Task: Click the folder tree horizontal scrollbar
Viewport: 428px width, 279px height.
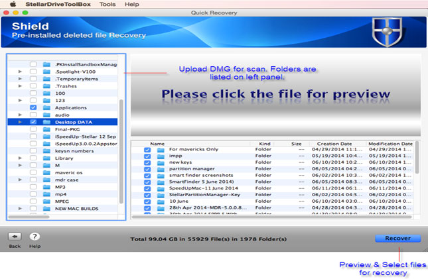Action: point(29,217)
